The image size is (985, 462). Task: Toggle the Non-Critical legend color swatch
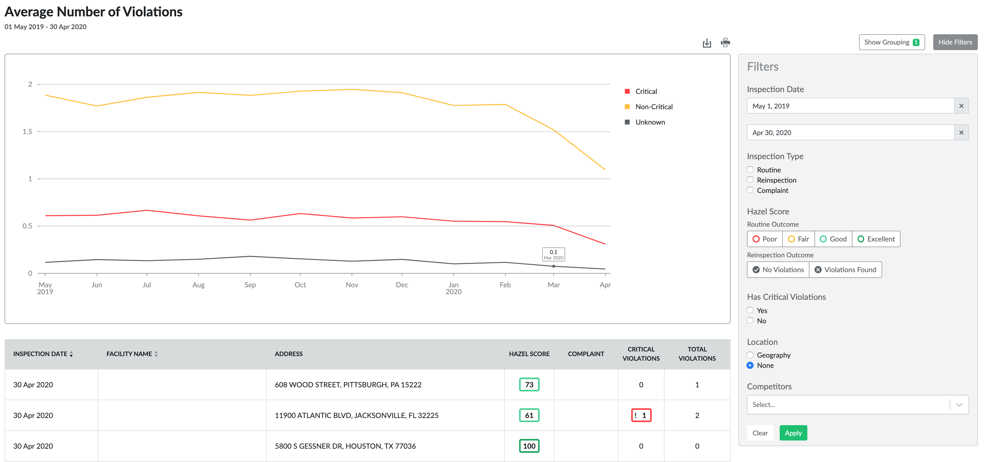click(x=627, y=107)
